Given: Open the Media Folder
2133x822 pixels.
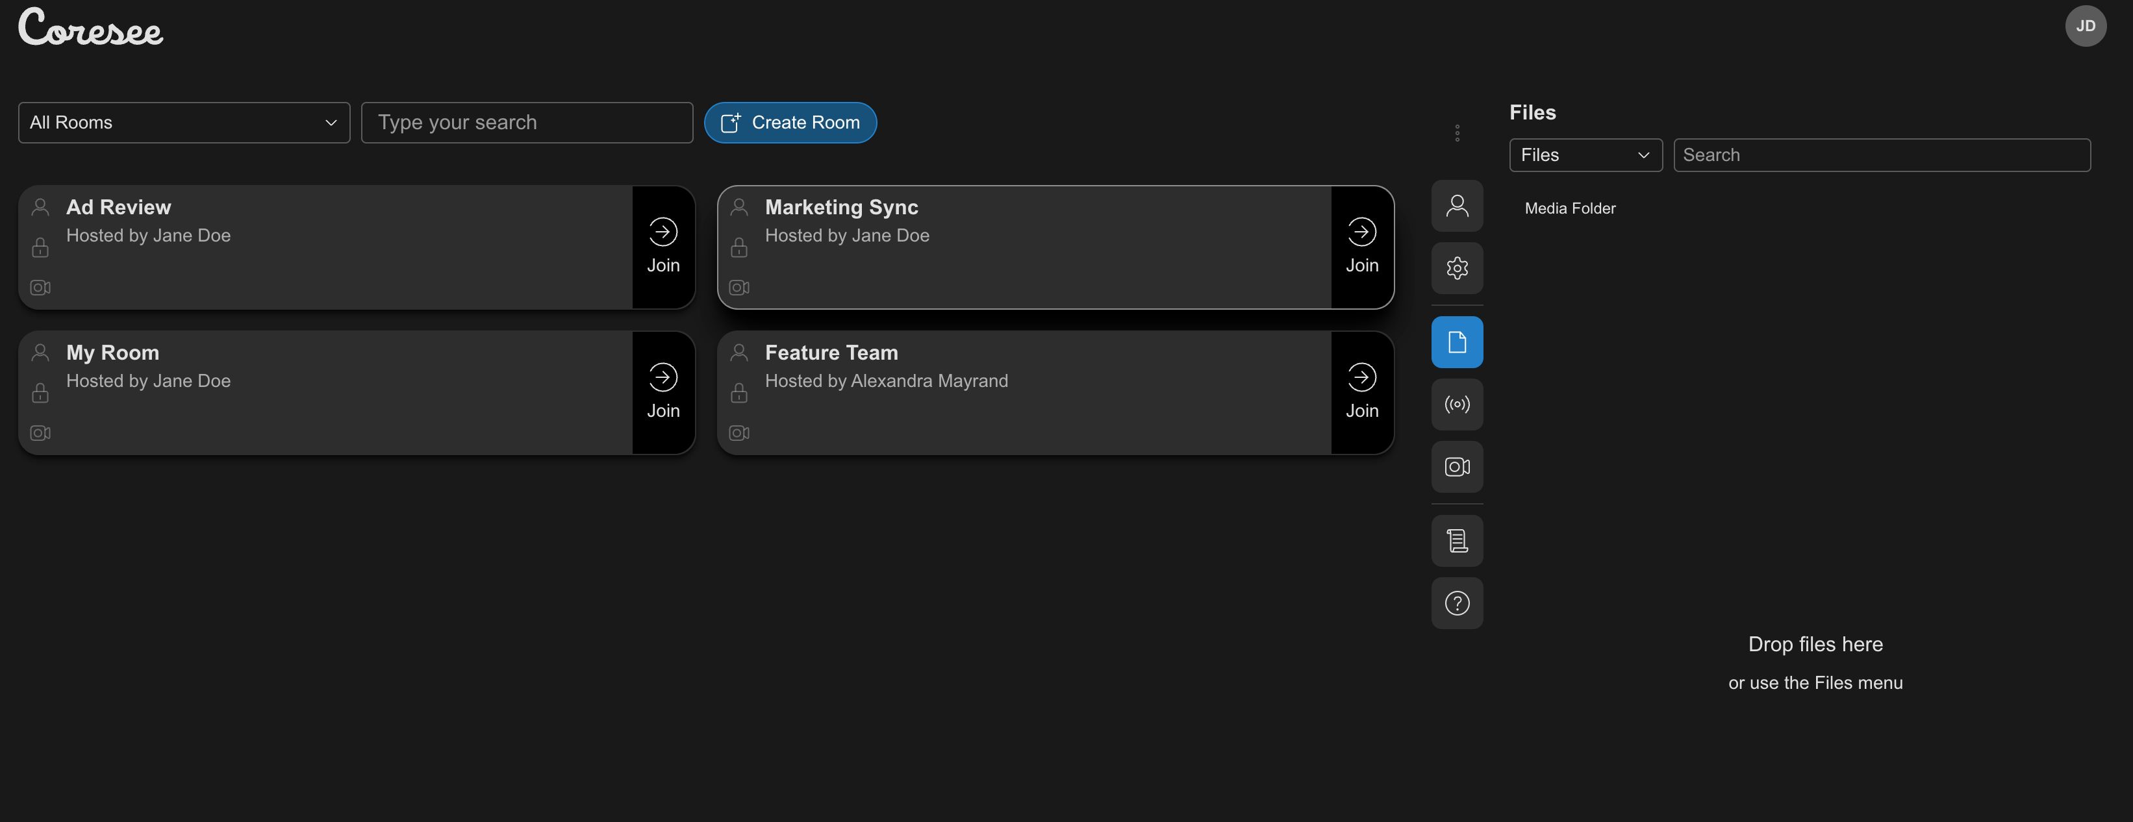Looking at the screenshot, I should (1569, 208).
